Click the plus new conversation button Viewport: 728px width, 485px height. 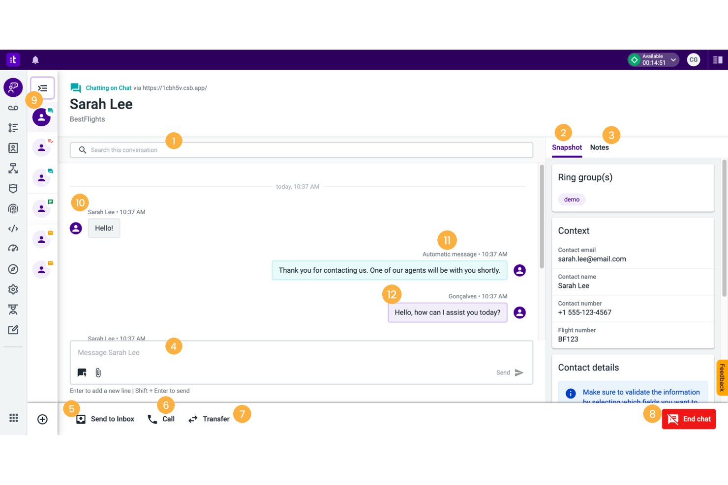[42, 419]
